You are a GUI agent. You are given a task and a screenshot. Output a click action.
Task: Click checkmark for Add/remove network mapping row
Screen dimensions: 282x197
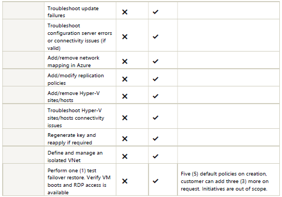click(x=155, y=61)
